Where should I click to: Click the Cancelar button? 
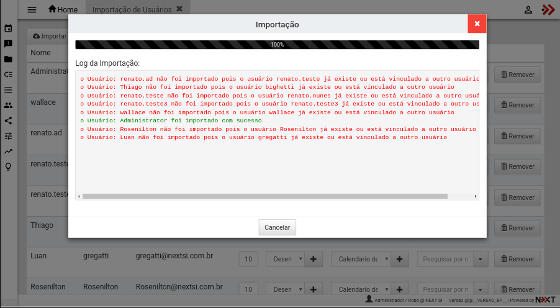278,227
